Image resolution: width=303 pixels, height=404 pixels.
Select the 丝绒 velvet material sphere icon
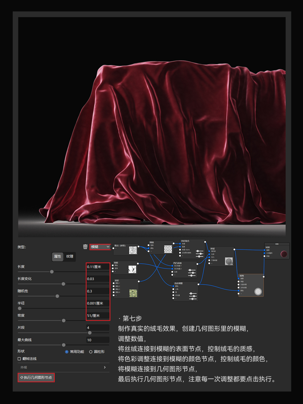click(229, 261)
